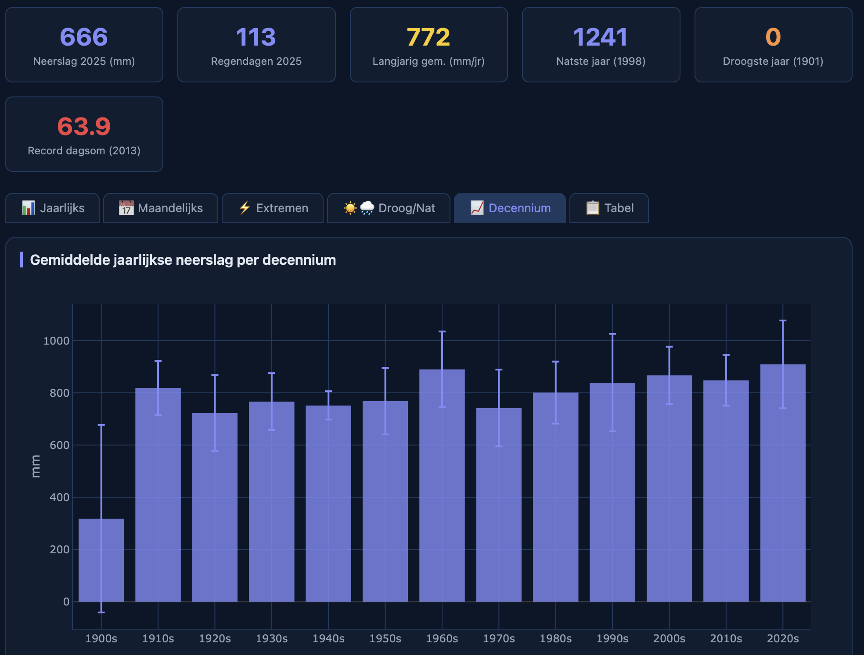Click the clipboard icon on Tabel tab
The image size is (864, 655).
[593, 208]
